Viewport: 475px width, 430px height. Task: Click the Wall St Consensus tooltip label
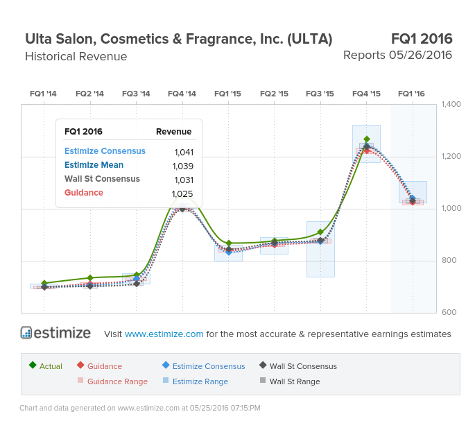102,179
